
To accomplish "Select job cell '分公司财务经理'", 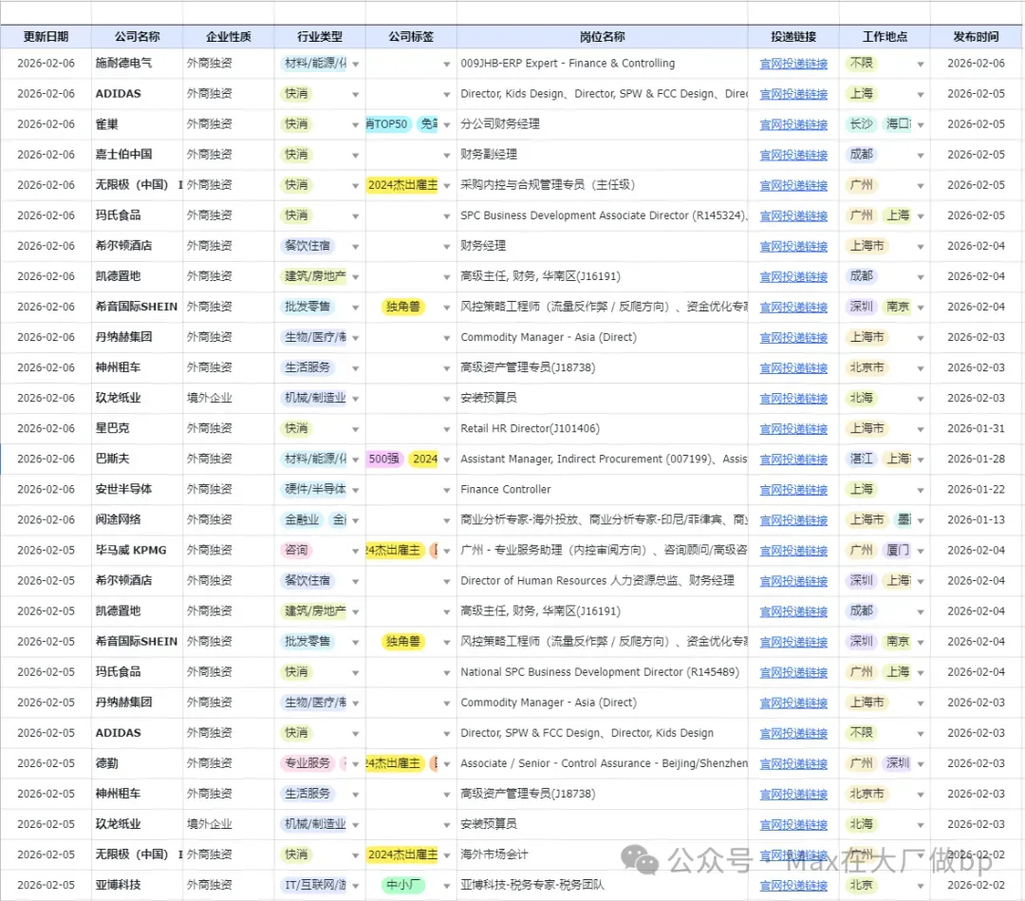I will click(x=602, y=124).
